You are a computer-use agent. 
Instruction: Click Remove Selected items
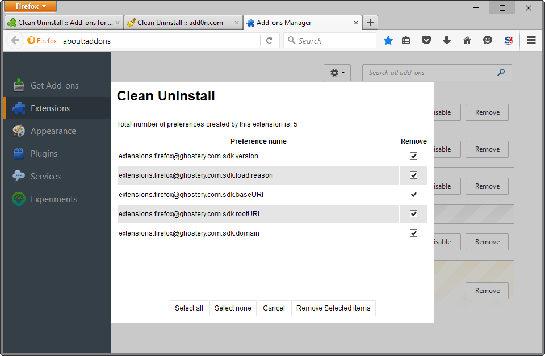pos(333,308)
